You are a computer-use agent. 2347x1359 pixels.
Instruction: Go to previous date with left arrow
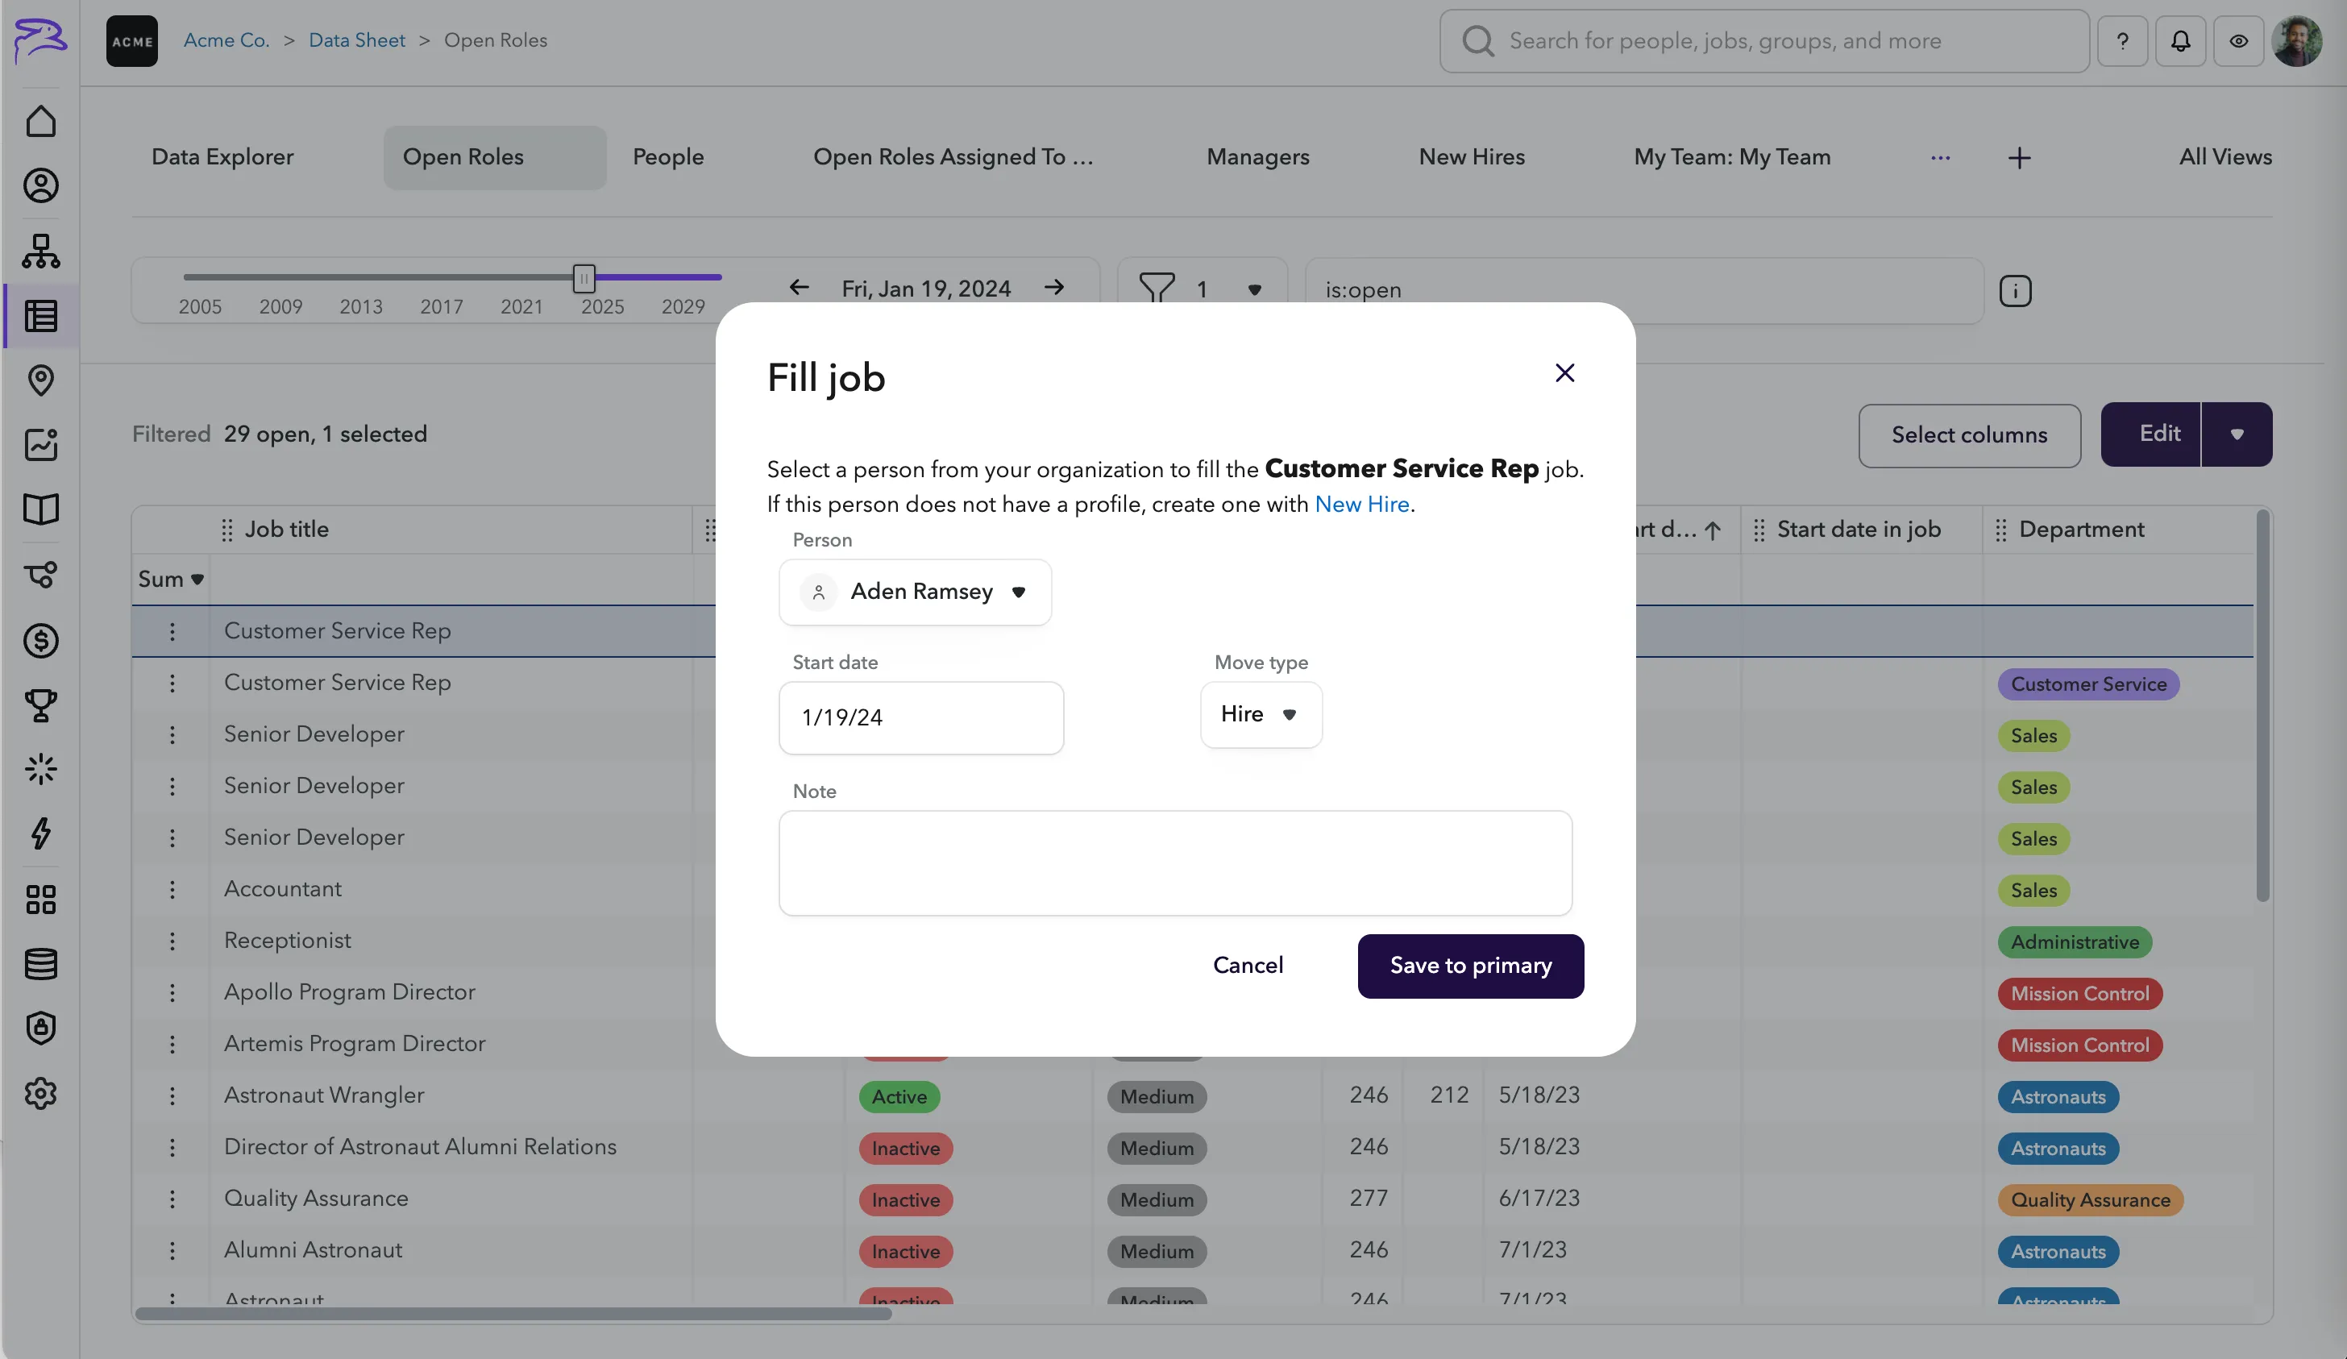coord(799,288)
